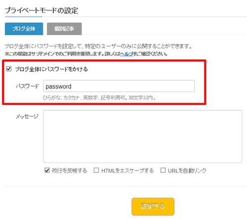
Task: Enable HTMLをエスケープする checkbox
Action: (96, 170)
